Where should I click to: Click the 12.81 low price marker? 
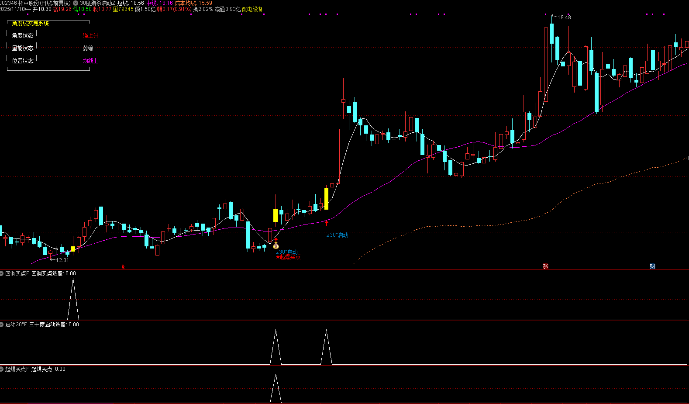[x=62, y=260]
